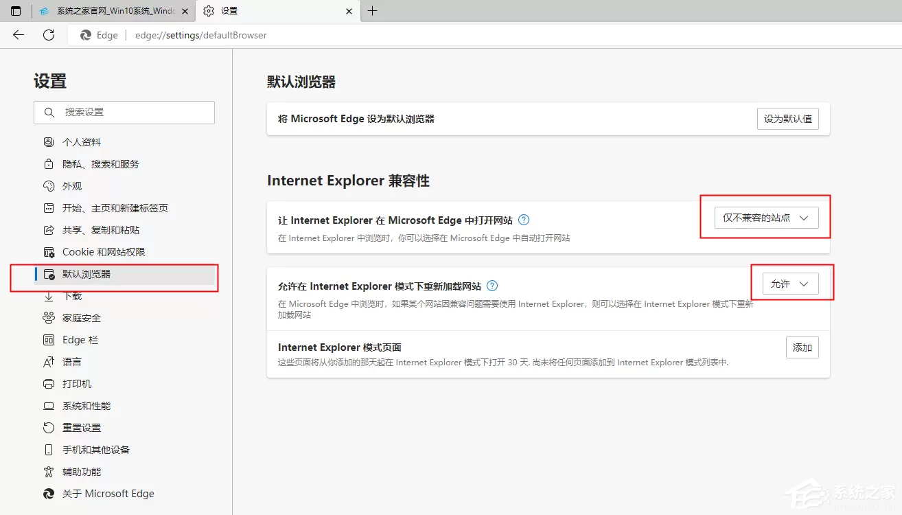Click the Internet Explorer 模式页面 label
The image size is (902, 515).
tap(340, 347)
